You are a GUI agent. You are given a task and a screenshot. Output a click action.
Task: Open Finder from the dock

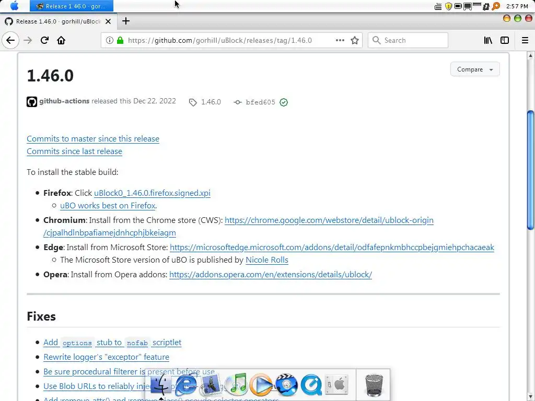[160, 385]
